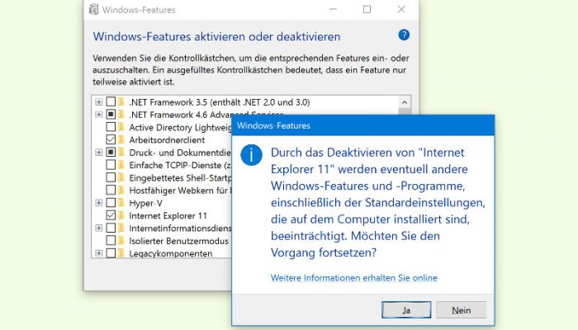Toggle Druck- und Dokumentdienste checkbox
Screen dimensions: 578x330
click(111, 152)
